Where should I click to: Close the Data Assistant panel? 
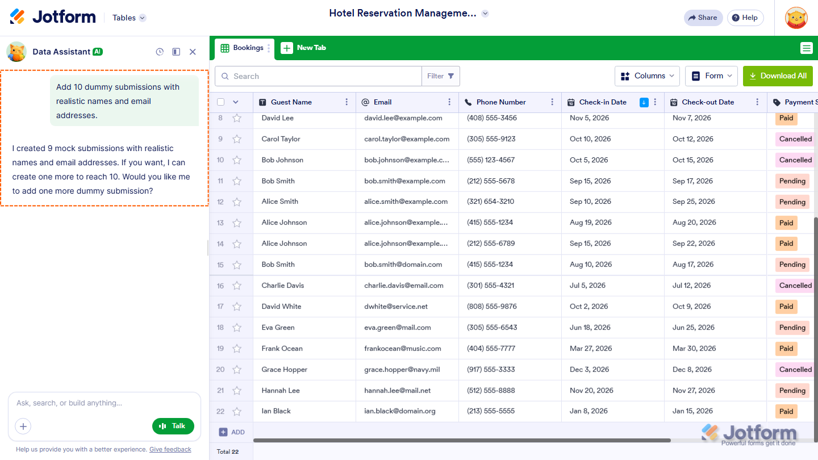193,52
